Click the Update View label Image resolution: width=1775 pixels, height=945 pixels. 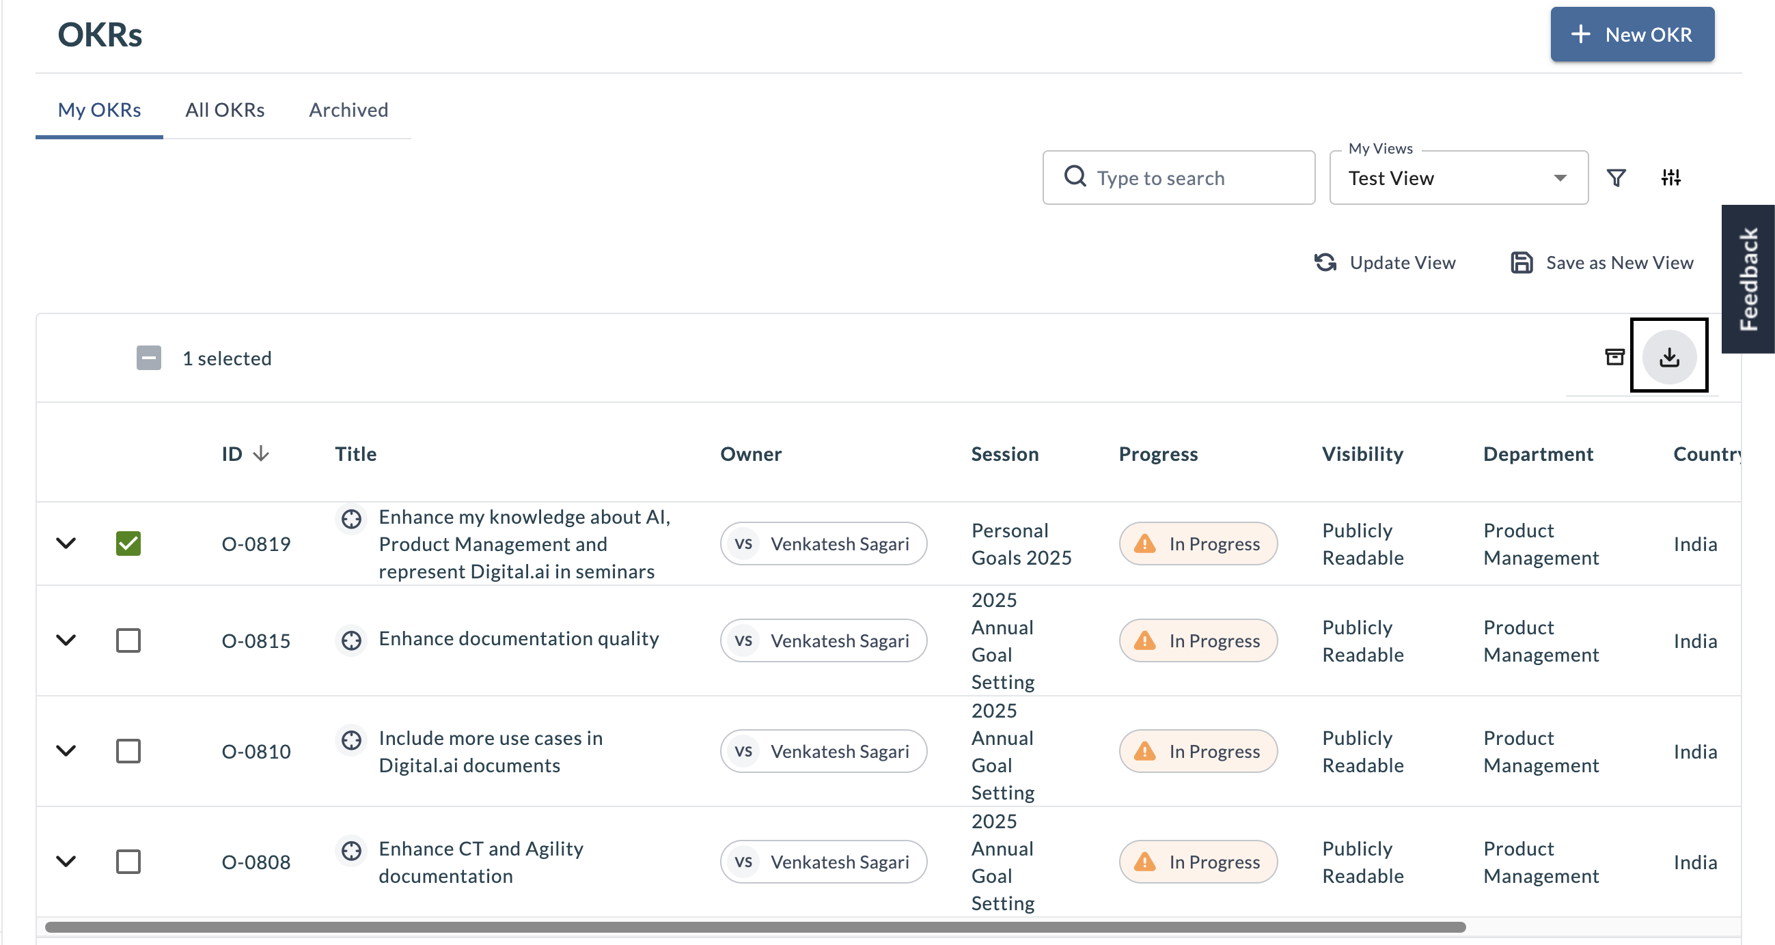coord(1402,263)
